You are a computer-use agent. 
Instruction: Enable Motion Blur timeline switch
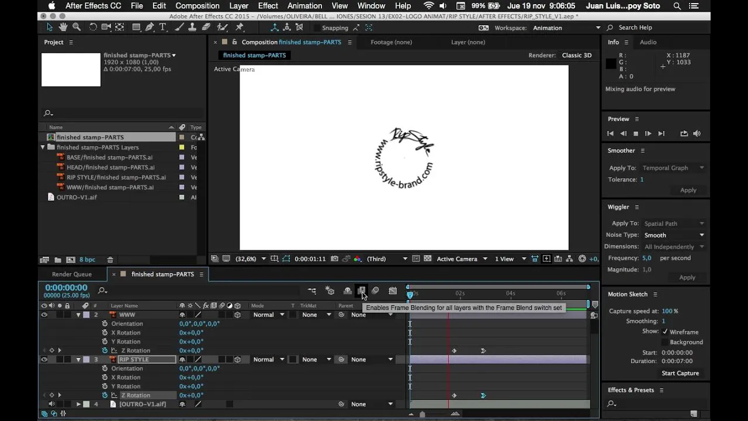[x=375, y=291]
